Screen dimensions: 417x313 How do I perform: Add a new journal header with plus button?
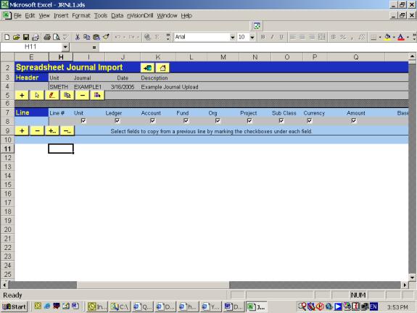tap(22, 95)
